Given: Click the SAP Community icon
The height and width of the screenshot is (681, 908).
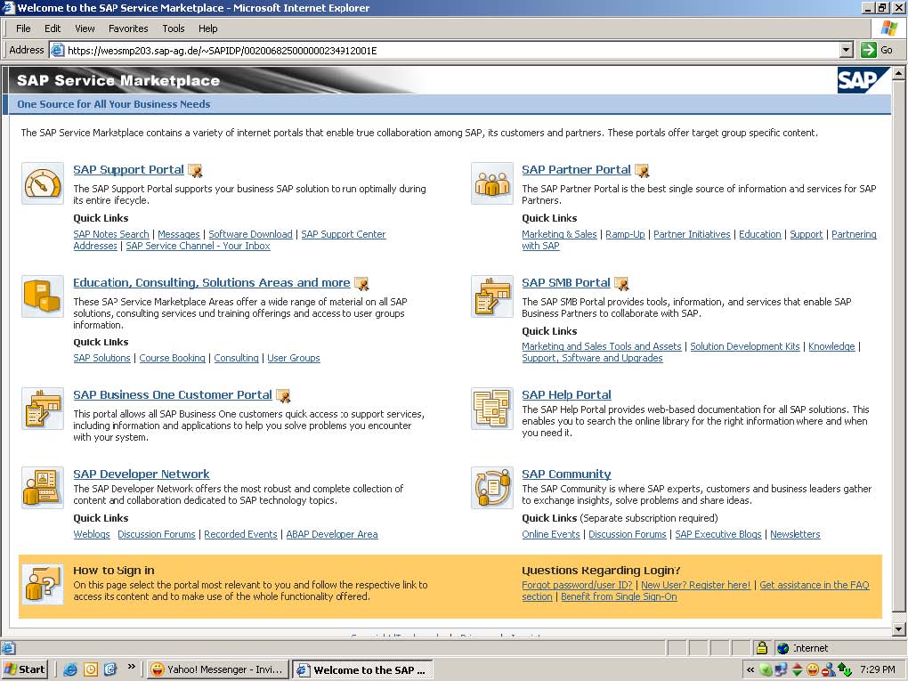Looking at the screenshot, I should pyautogui.click(x=492, y=488).
